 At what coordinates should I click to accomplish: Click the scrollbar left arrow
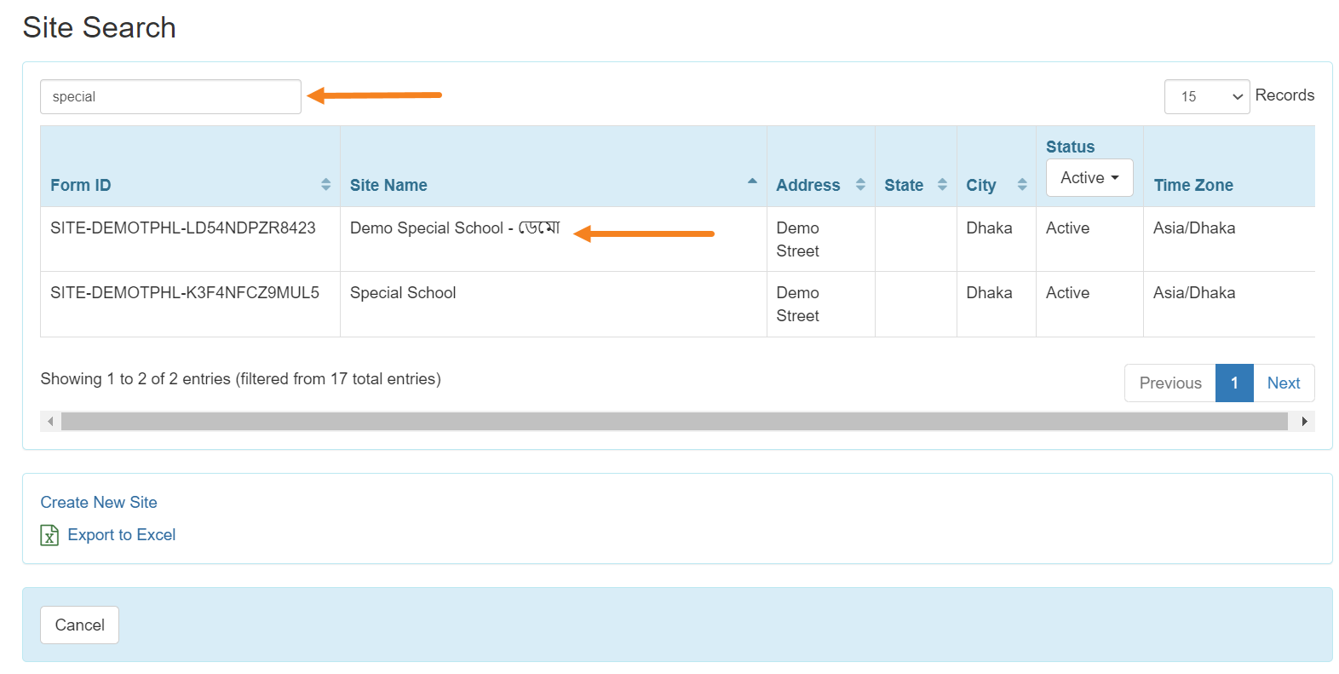click(x=50, y=422)
